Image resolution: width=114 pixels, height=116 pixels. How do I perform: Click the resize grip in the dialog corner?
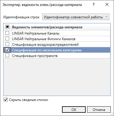point(112,114)
